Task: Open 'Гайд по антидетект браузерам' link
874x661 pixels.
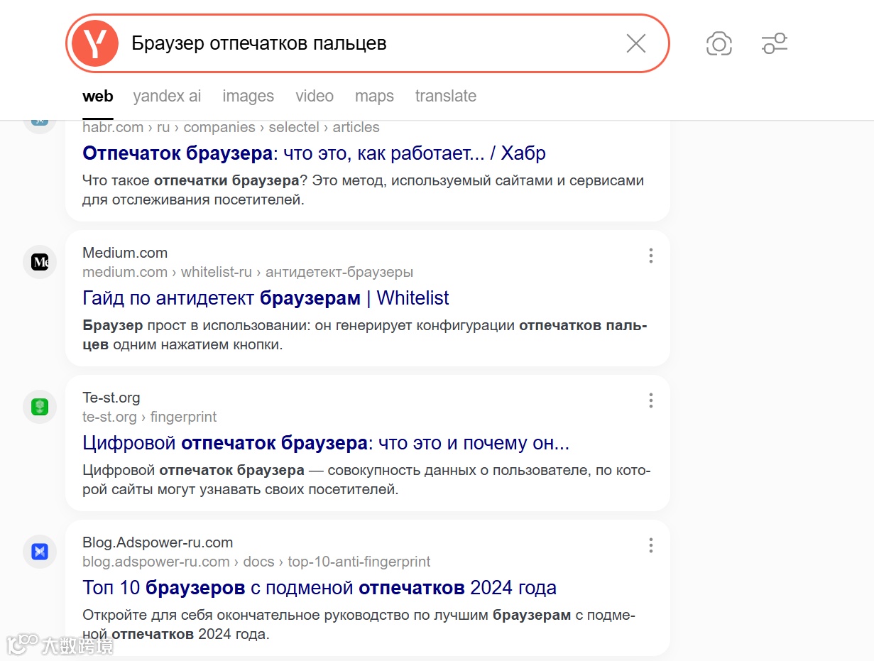Action: (266, 298)
